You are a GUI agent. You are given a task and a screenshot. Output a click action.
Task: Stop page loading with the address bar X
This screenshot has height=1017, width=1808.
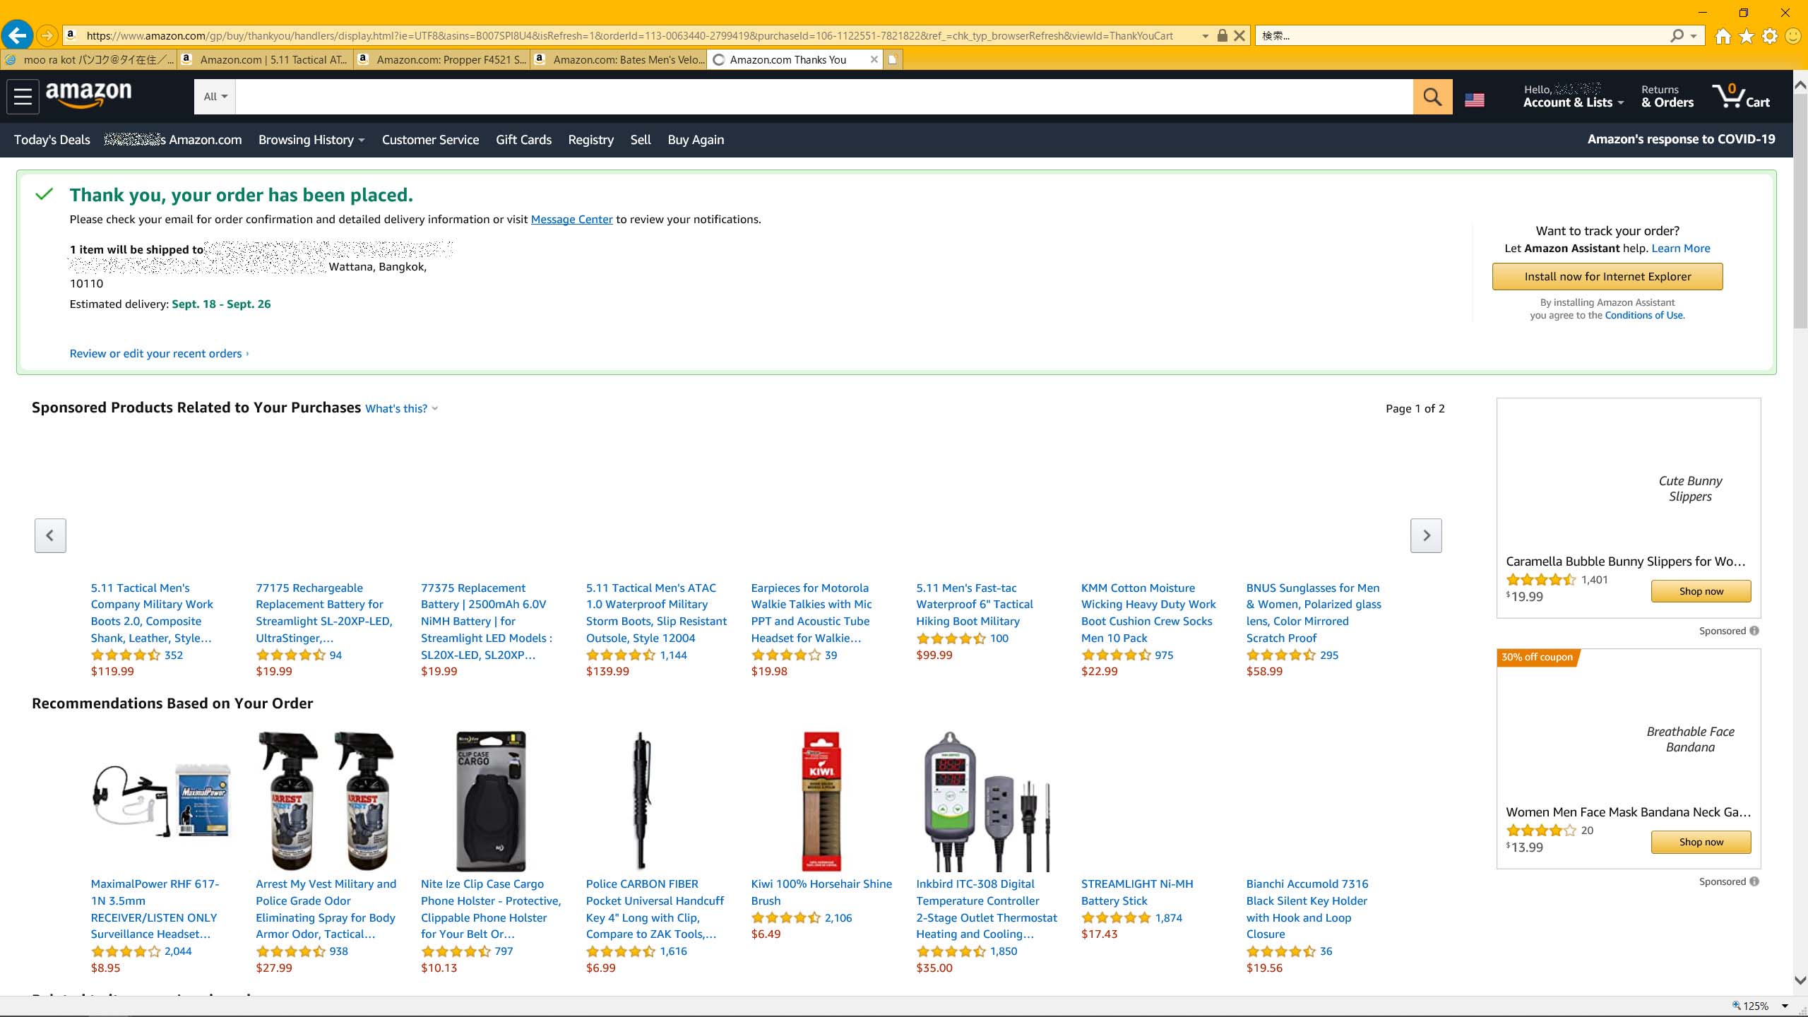point(1239,35)
